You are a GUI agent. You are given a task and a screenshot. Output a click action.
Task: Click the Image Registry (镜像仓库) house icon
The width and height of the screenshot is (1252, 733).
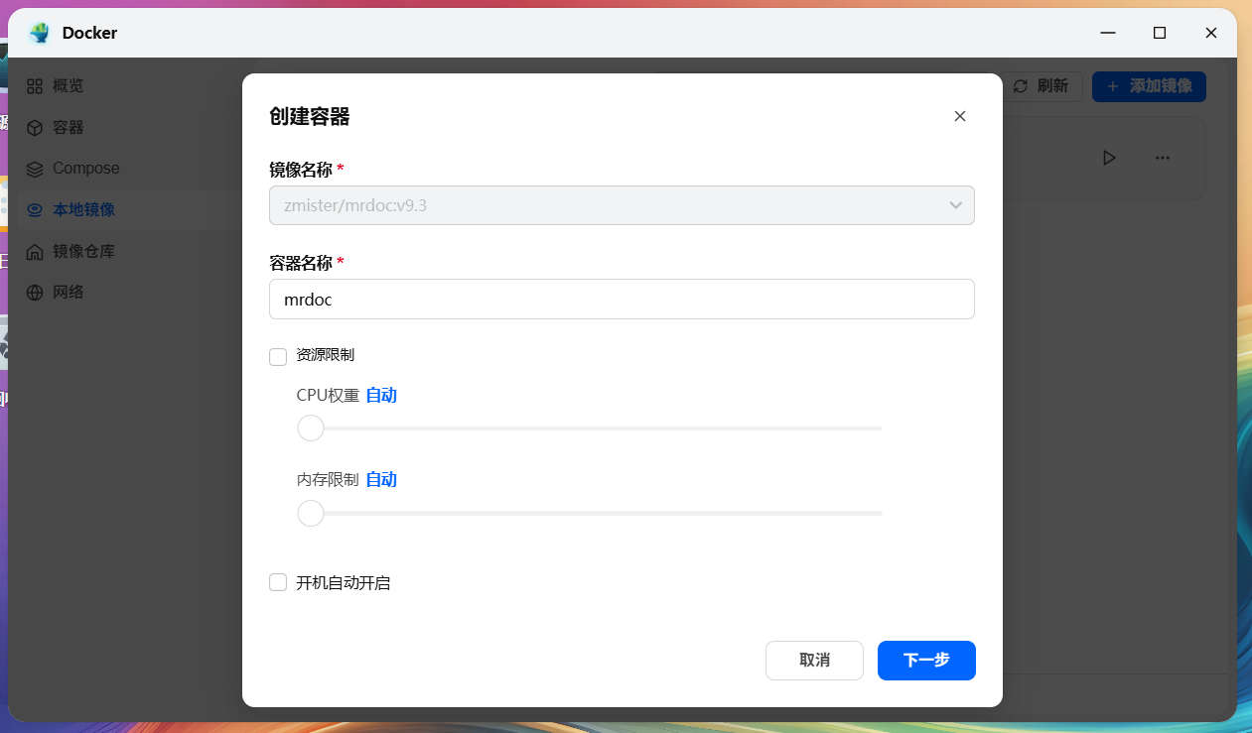(35, 252)
